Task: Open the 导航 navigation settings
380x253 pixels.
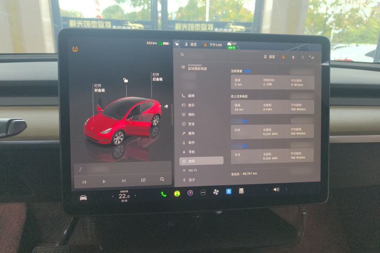Action: [188, 152]
